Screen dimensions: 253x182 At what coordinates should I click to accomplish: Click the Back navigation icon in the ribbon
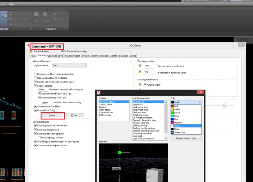pos(37,15)
